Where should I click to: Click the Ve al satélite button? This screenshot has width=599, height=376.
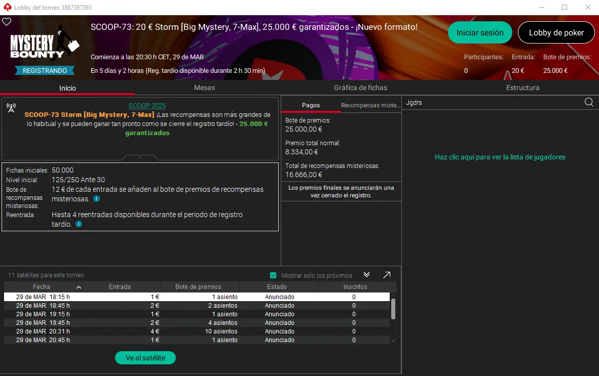(x=145, y=358)
